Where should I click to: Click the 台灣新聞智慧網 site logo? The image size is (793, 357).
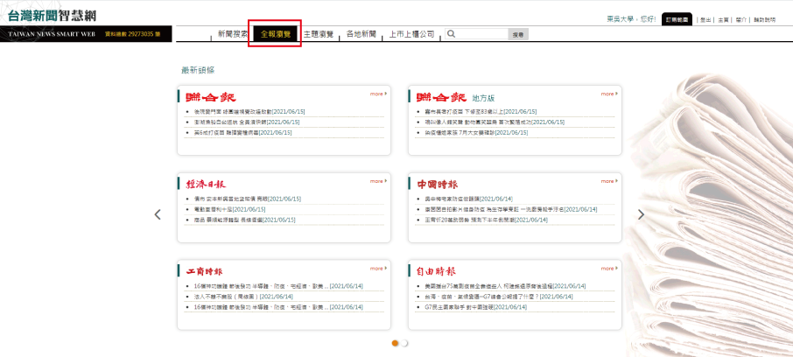(x=53, y=15)
